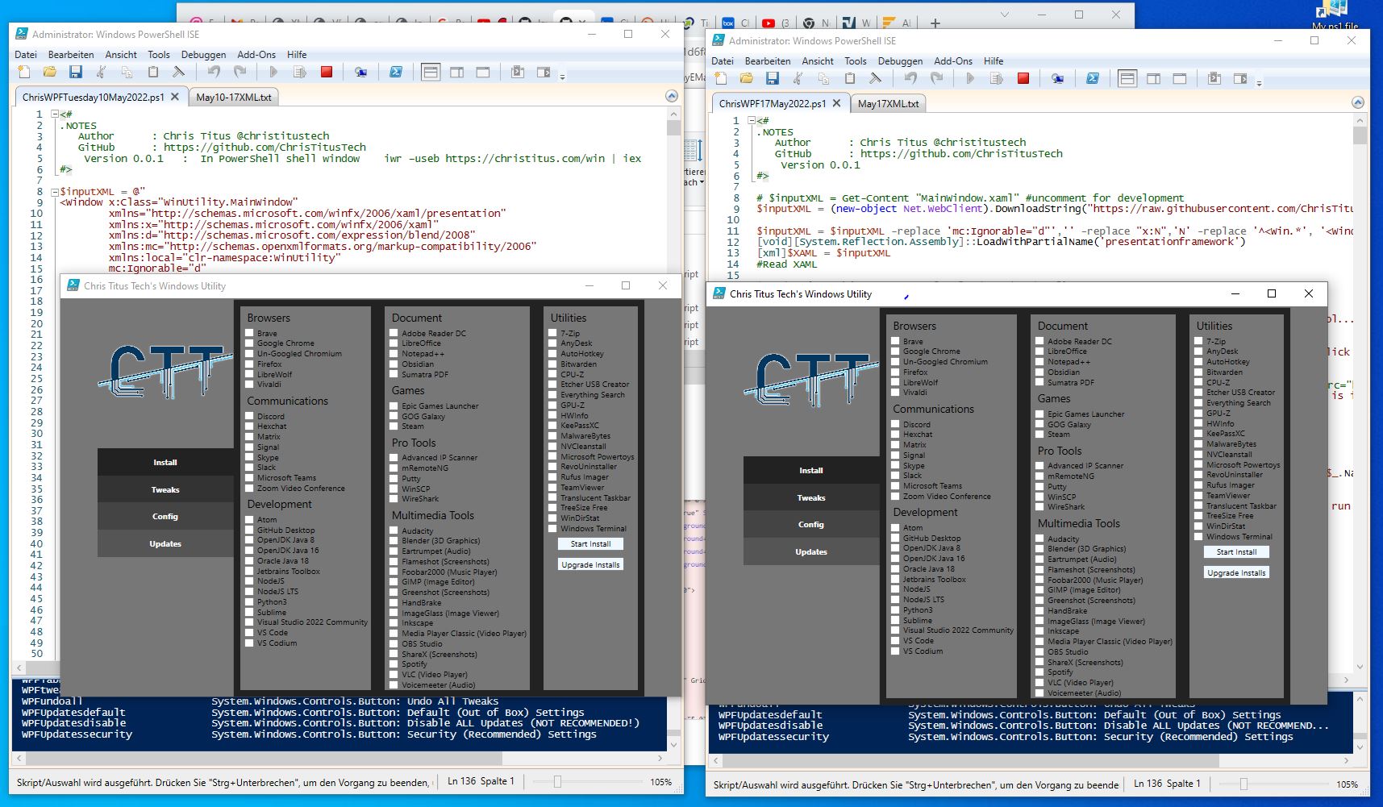The width and height of the screenshot is (1383, 807).
Task: Open Datei menu in ChrisWPFTuesday10May2022.ps1 ISE window
Action: (26, 55)
